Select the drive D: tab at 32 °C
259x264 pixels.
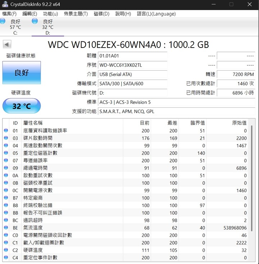pos(48,27)
